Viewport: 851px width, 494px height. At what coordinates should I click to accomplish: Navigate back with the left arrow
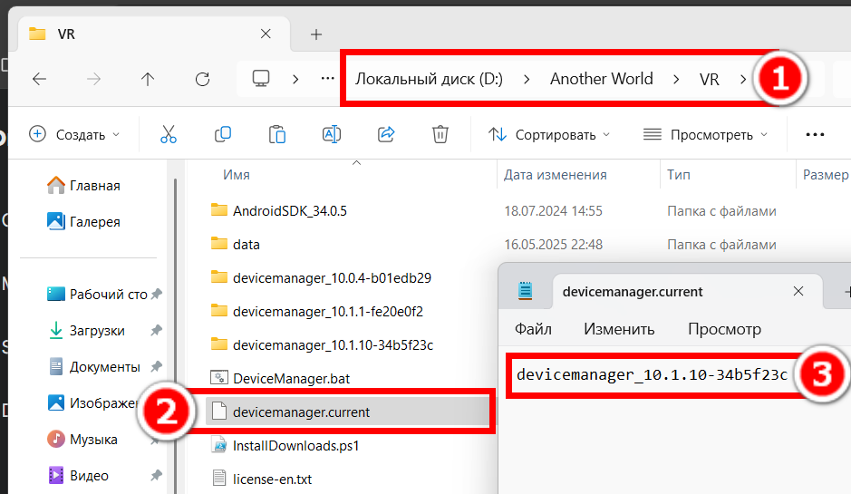click(x=39, y=79)
